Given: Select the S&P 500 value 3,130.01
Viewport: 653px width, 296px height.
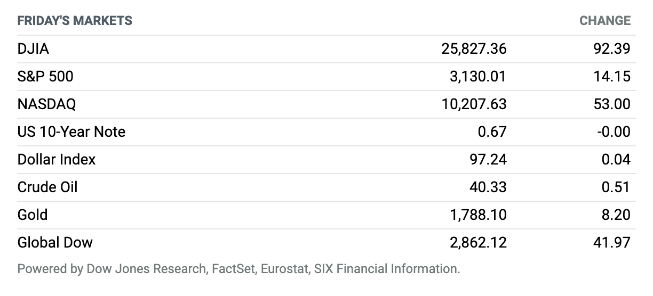Looking at the screenshot, I should [477, 77].
